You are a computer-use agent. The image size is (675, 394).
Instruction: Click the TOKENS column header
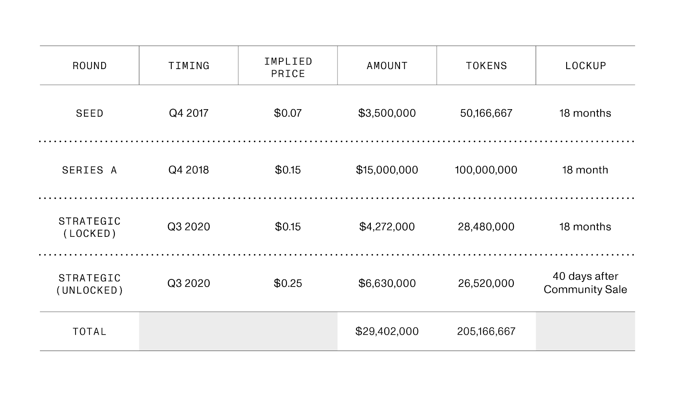[x=486, y=66]
